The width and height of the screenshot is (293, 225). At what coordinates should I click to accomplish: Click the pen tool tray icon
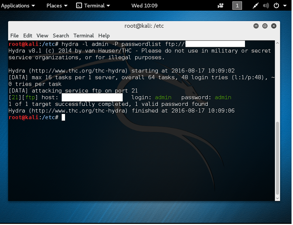coord(255,6)
